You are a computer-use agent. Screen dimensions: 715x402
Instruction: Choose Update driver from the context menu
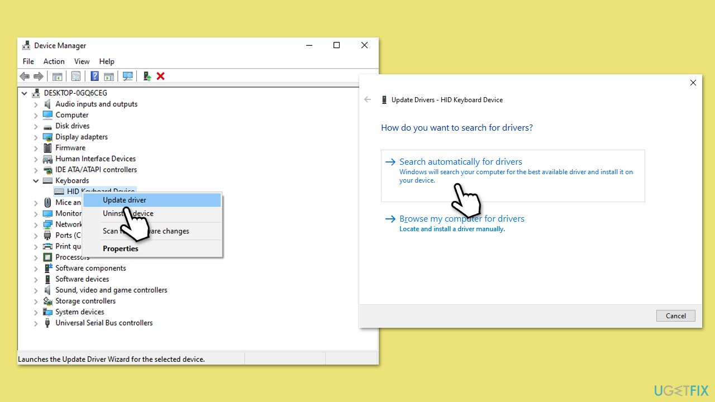pyautogui.click(x=152, y=200)
